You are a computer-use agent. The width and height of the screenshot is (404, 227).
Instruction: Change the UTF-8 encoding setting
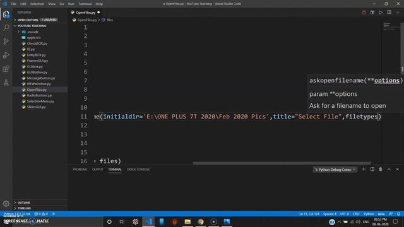pyautogui.click(x=345, y=214)
